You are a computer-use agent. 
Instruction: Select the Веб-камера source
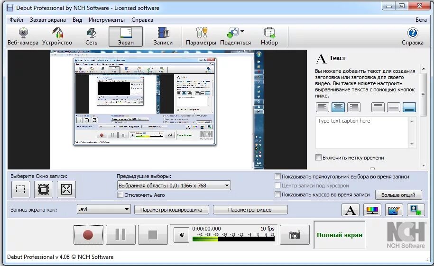[x=23, y=36]
